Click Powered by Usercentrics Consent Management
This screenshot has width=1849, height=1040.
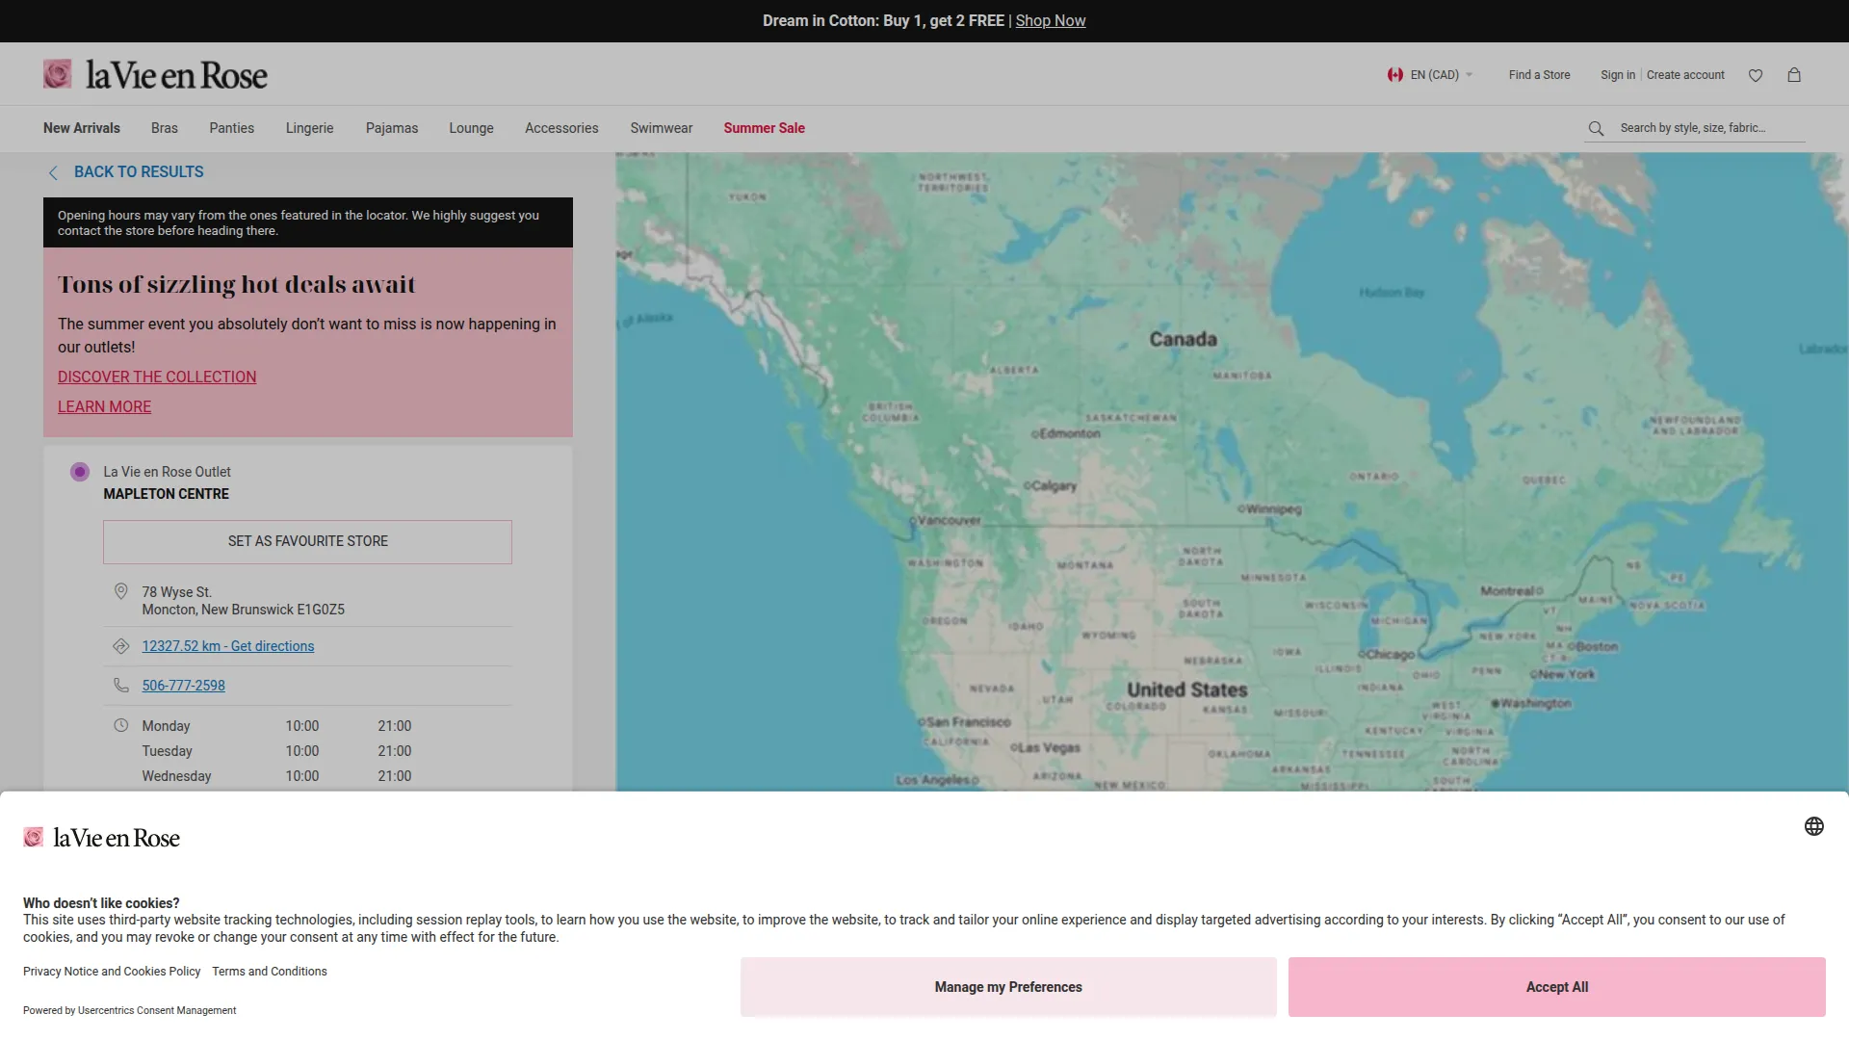pos(130,1010)
